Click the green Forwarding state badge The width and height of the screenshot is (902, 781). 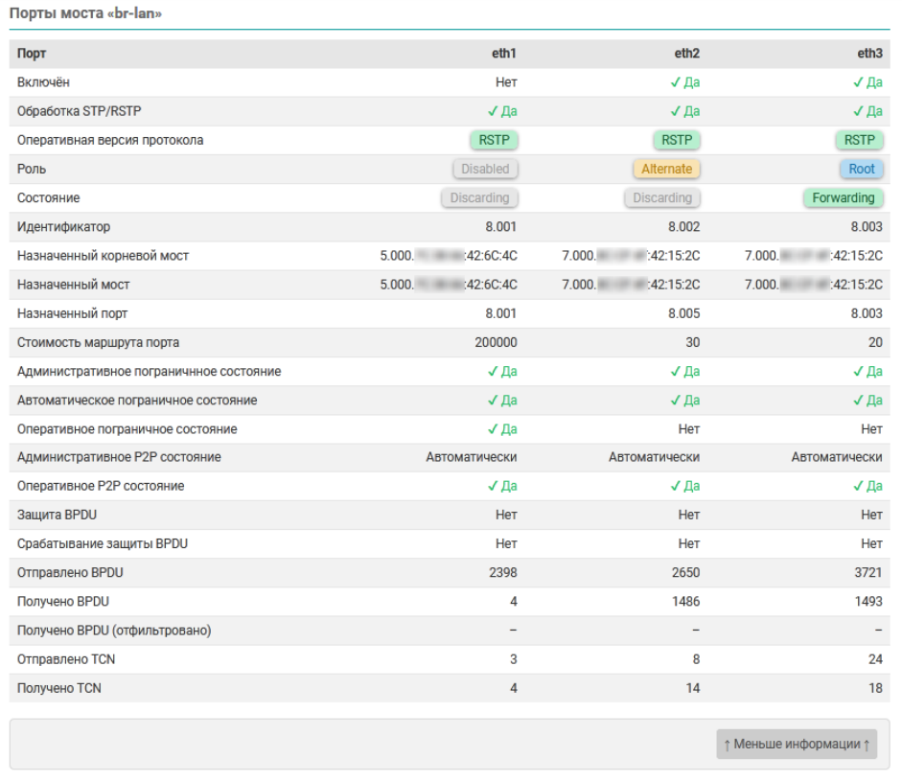(x=843, y=197)
